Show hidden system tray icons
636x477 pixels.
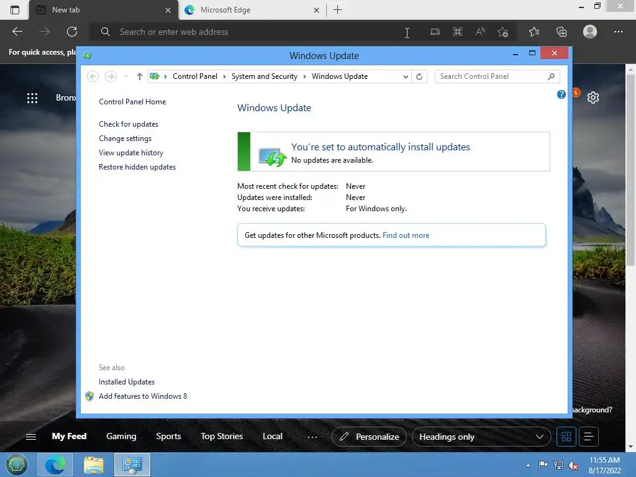[528, 465]
